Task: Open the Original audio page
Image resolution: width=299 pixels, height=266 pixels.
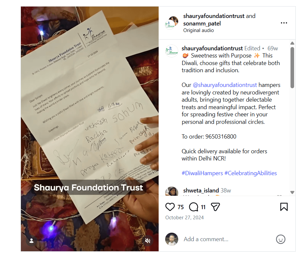Action: 198,30
